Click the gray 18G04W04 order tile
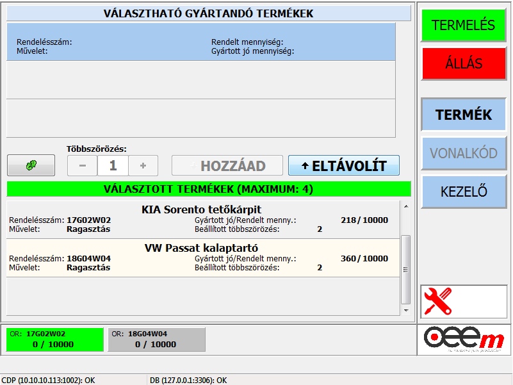The height and width of the screenshot is (385, 513). tap(156, 340)
